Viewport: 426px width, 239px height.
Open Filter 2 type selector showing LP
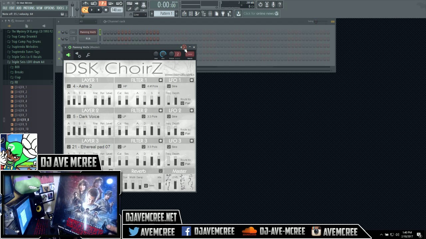[119, 117]
